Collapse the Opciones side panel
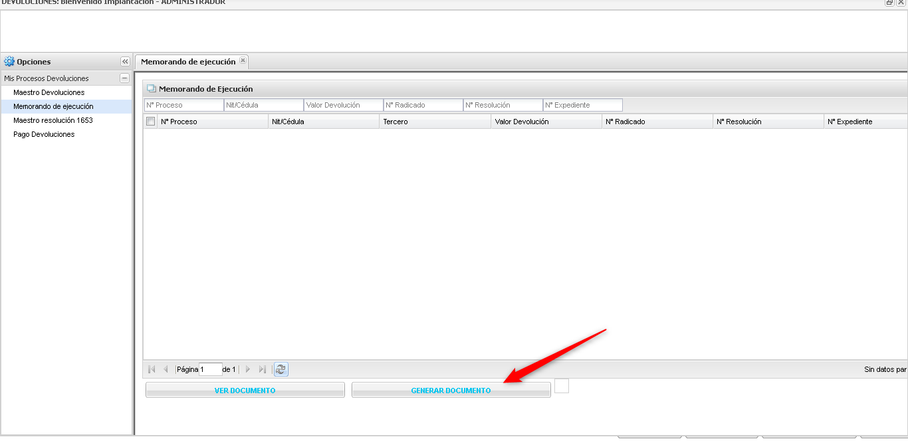Image resolution: width=908 pixels, height=443 pixels. pyautogui.click(x=125, y=62)
